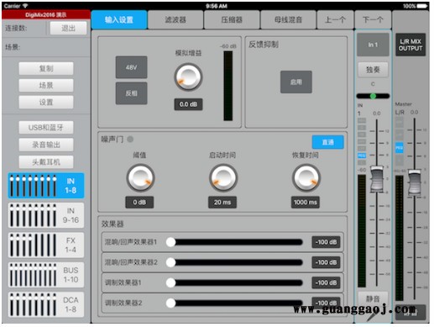
Task: Click the 恢复时间 release knob
Action: pos(306,177)
